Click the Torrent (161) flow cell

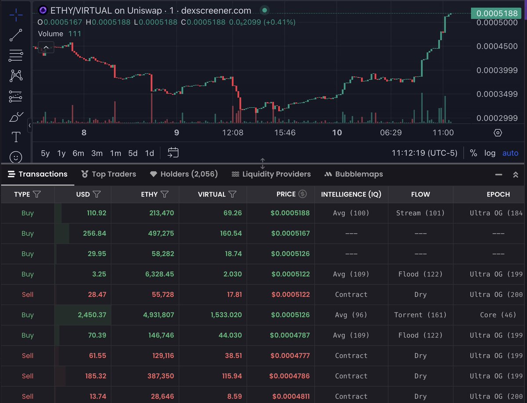pos(420,315)
